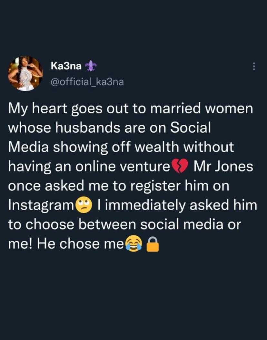This screenshot has height=340, width=267.
Task: Open the three-dot more options menu
Action: click(x=254, y=67)
